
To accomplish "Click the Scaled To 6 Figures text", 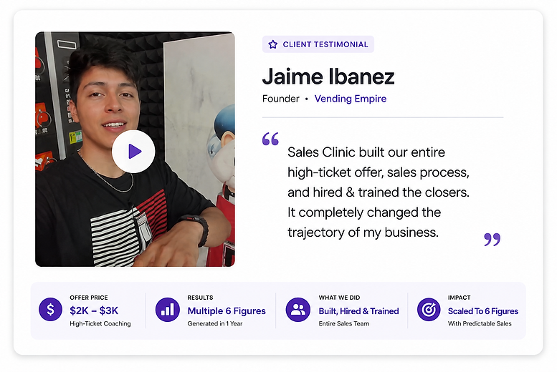I will (x=483, y=311).
